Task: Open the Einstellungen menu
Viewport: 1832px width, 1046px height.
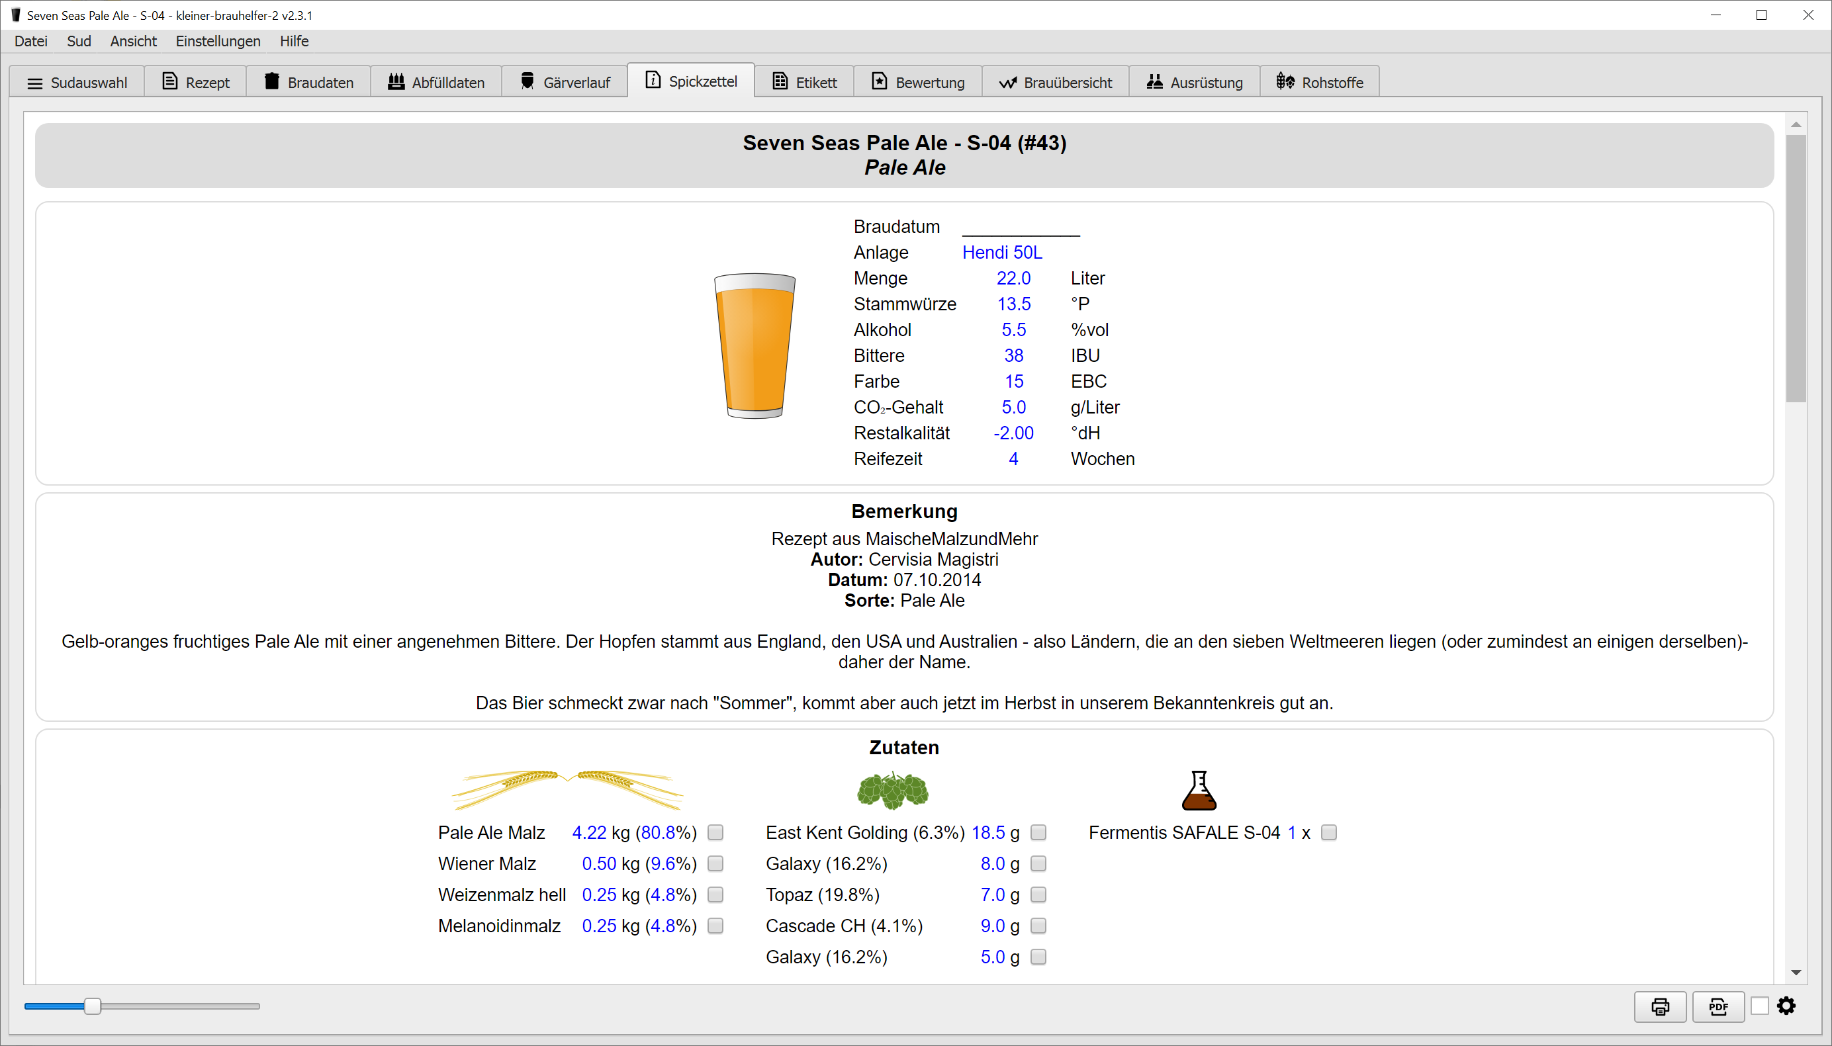Action: (218, 41)
